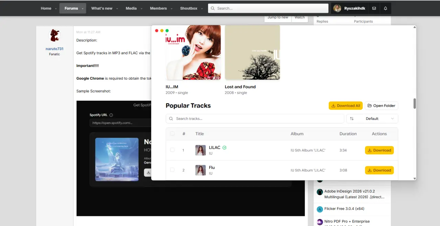Click into the forum Search field
The image size is (440, 226).
pos(268,8)
